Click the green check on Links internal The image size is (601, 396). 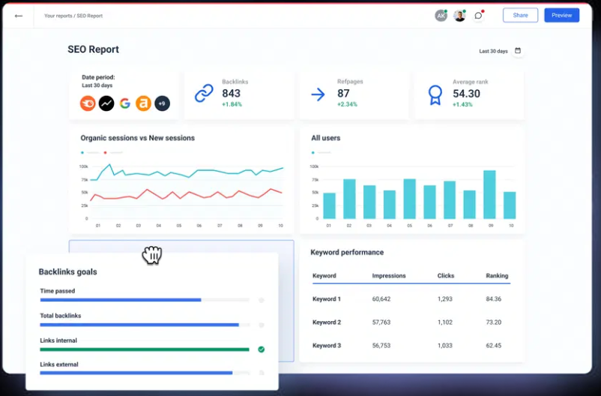pyautogui.click(x=261, y=349)
